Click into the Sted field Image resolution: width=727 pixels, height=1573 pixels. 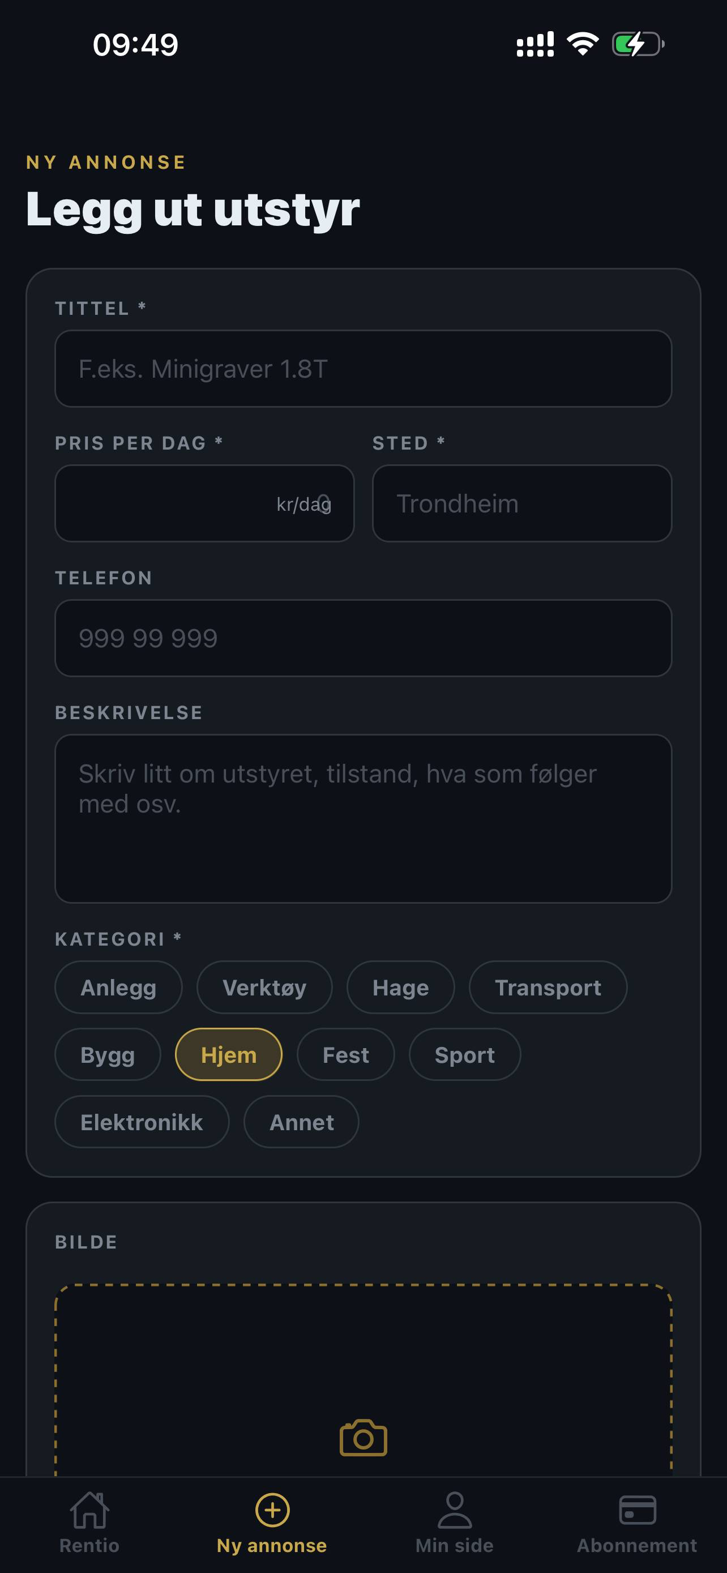(522, 503)
